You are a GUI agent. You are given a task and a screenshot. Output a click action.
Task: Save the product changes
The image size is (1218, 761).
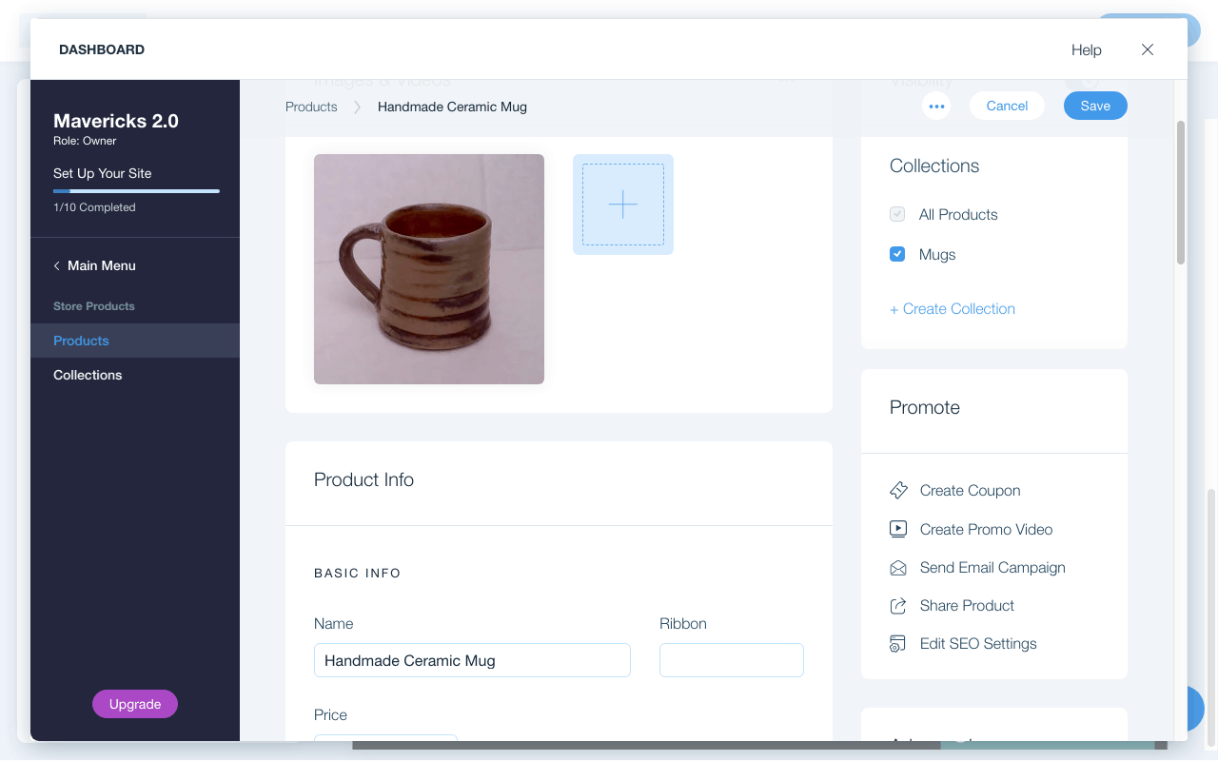pyautogui.click(x=1095, y=106)
